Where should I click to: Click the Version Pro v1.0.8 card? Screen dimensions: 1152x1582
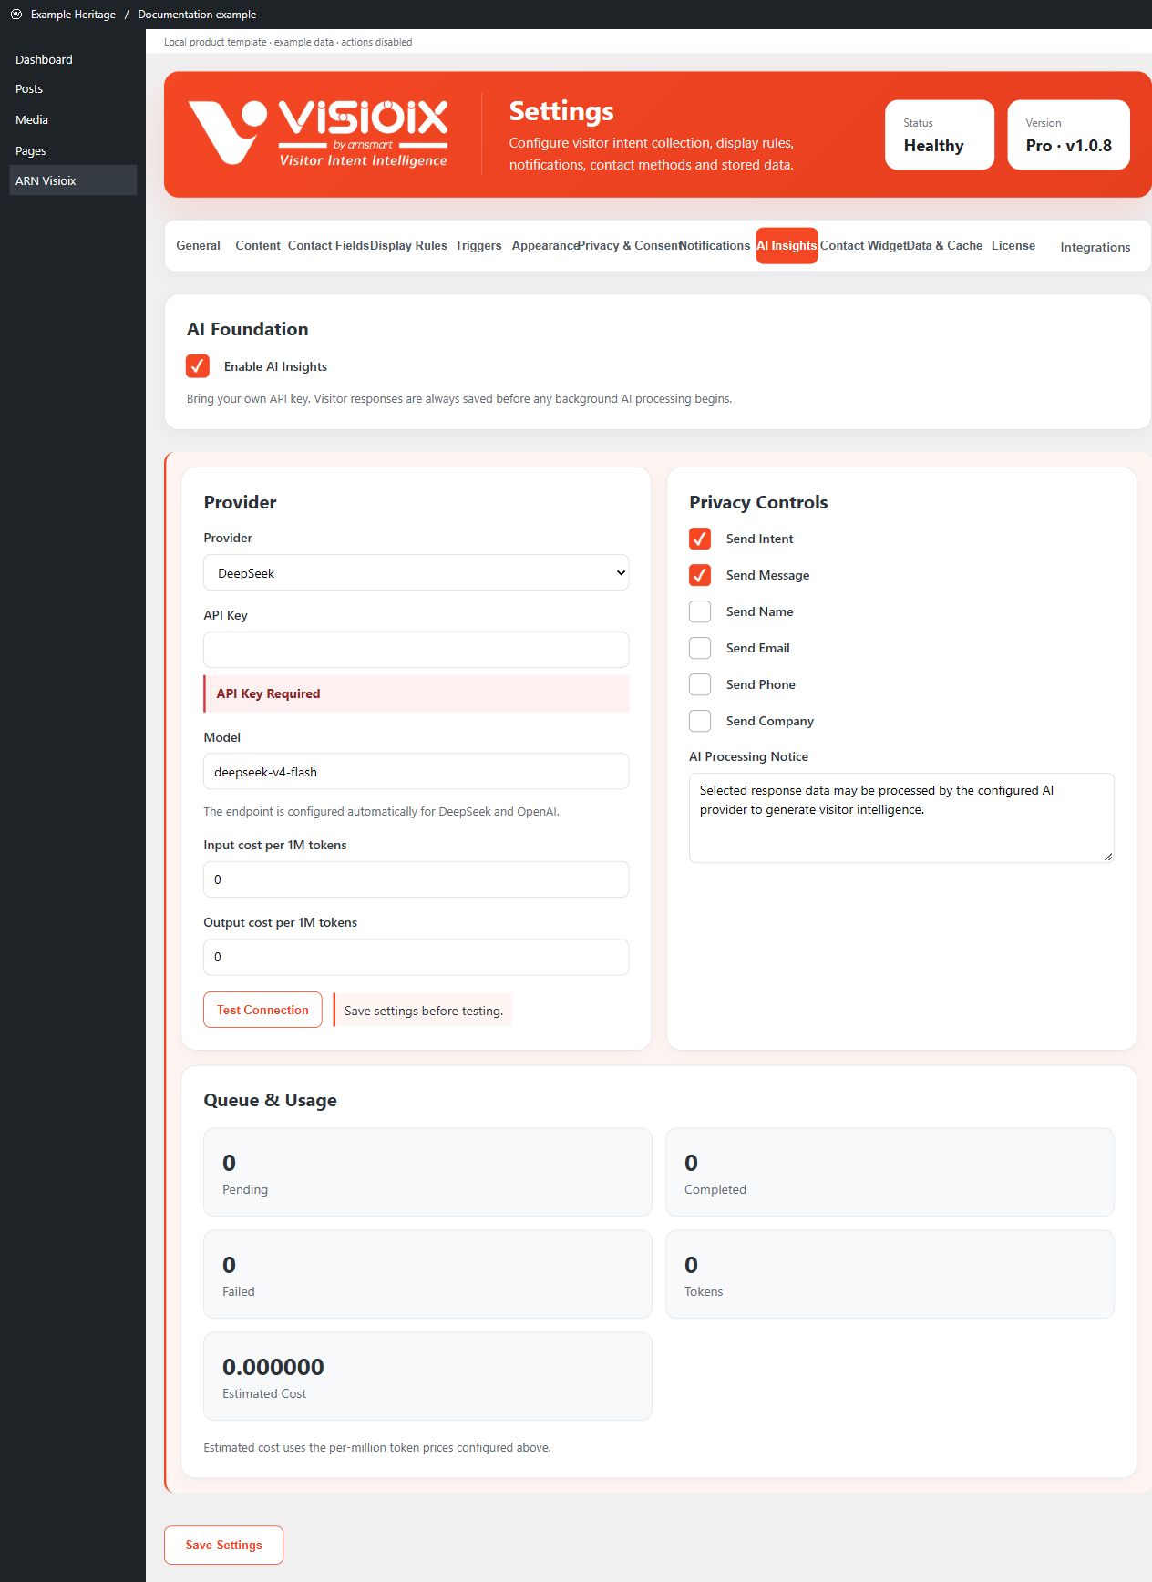tap(1068, 135)
